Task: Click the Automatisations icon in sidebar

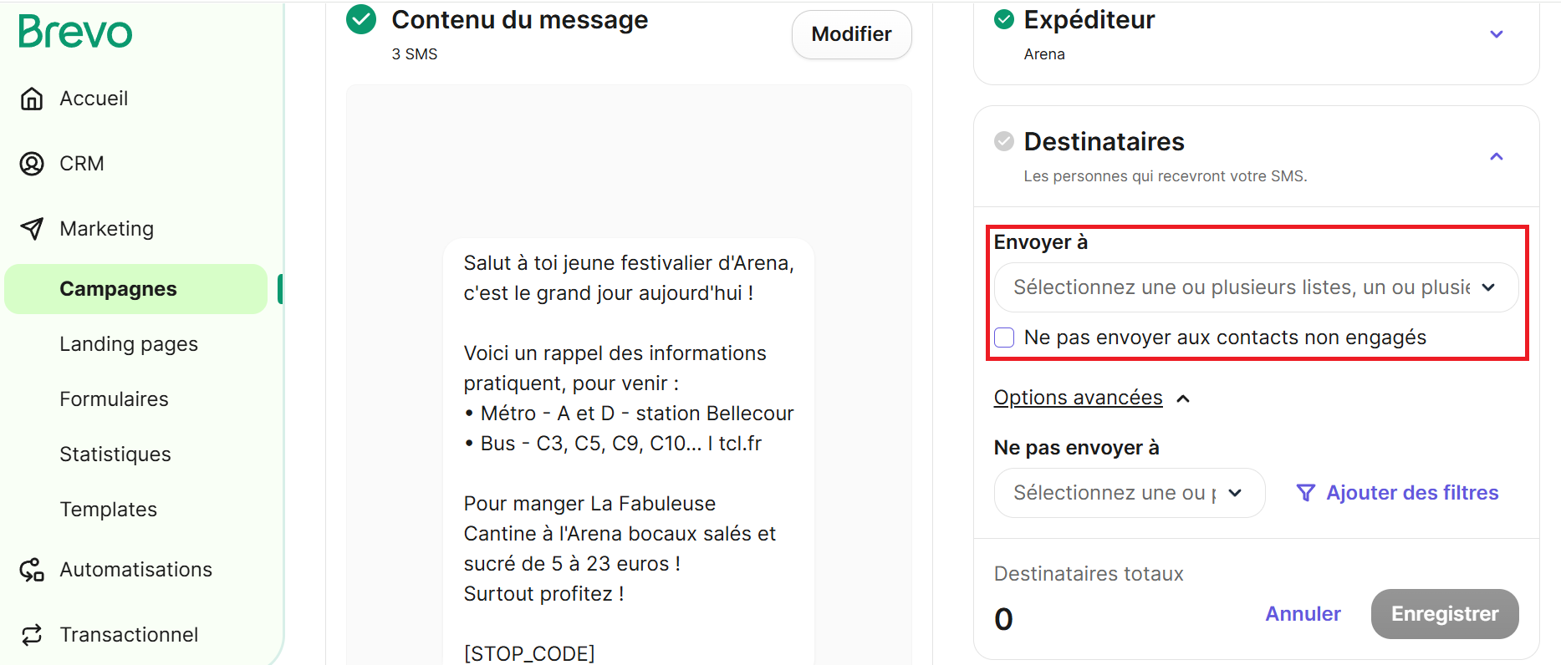Action: click(32, 570)
